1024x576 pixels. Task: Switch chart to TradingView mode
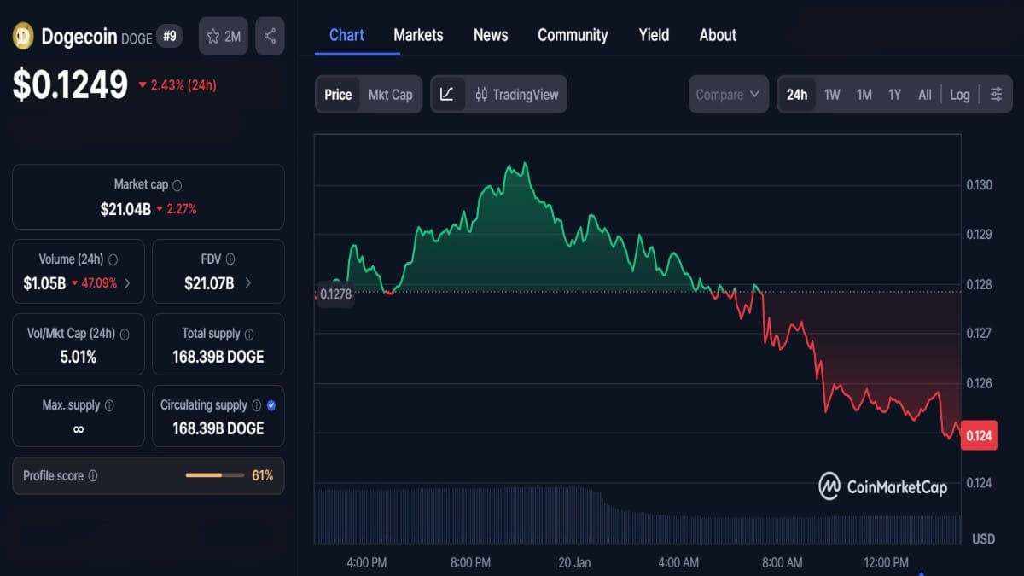(x=516, y=95)
